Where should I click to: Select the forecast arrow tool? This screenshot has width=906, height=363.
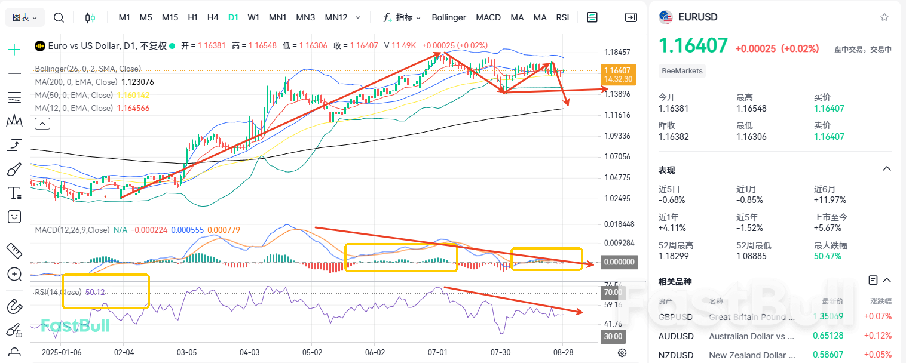click(x=14, y=144)
